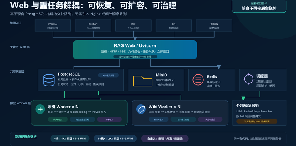
Task: Click the green arrowhead above 外部模型服务
Action: click(243, 98)
